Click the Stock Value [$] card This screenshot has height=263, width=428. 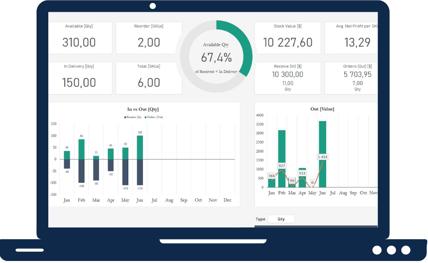(288, 38)
